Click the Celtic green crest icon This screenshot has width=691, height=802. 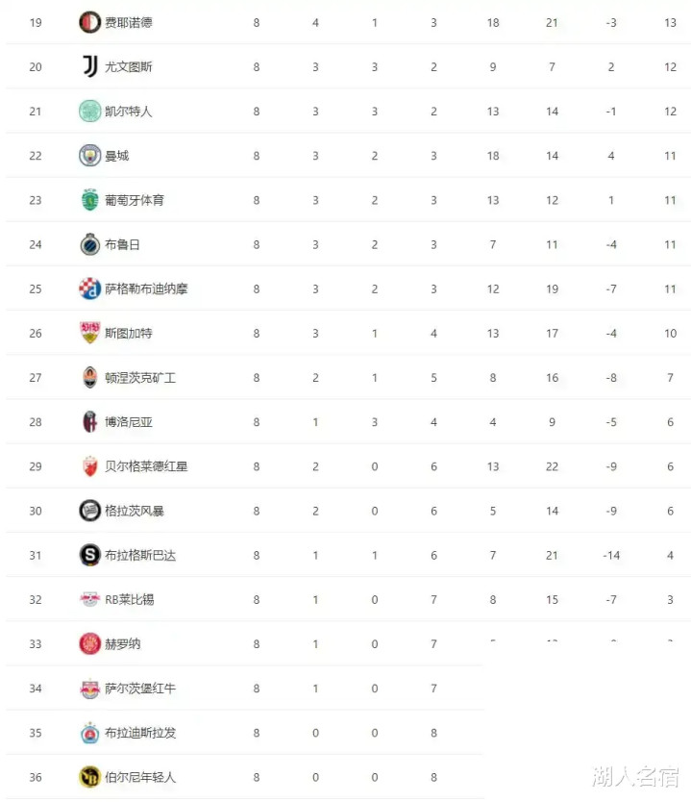[89, 111]
